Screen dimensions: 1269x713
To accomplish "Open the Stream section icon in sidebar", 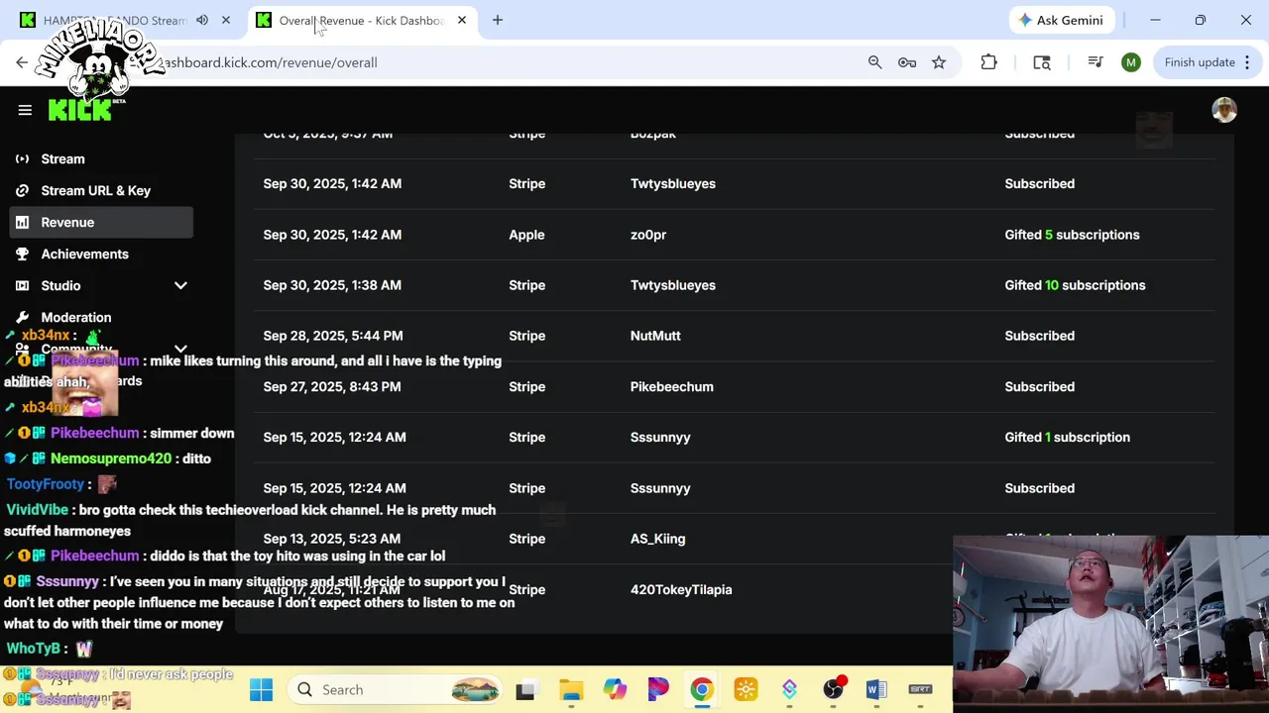I will [x=22, y=158].
